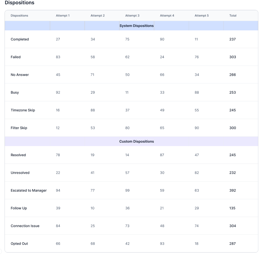Screen dimensions: 261x255
Task: Select the Unresolved disposition label
Action: click(20, 173)
